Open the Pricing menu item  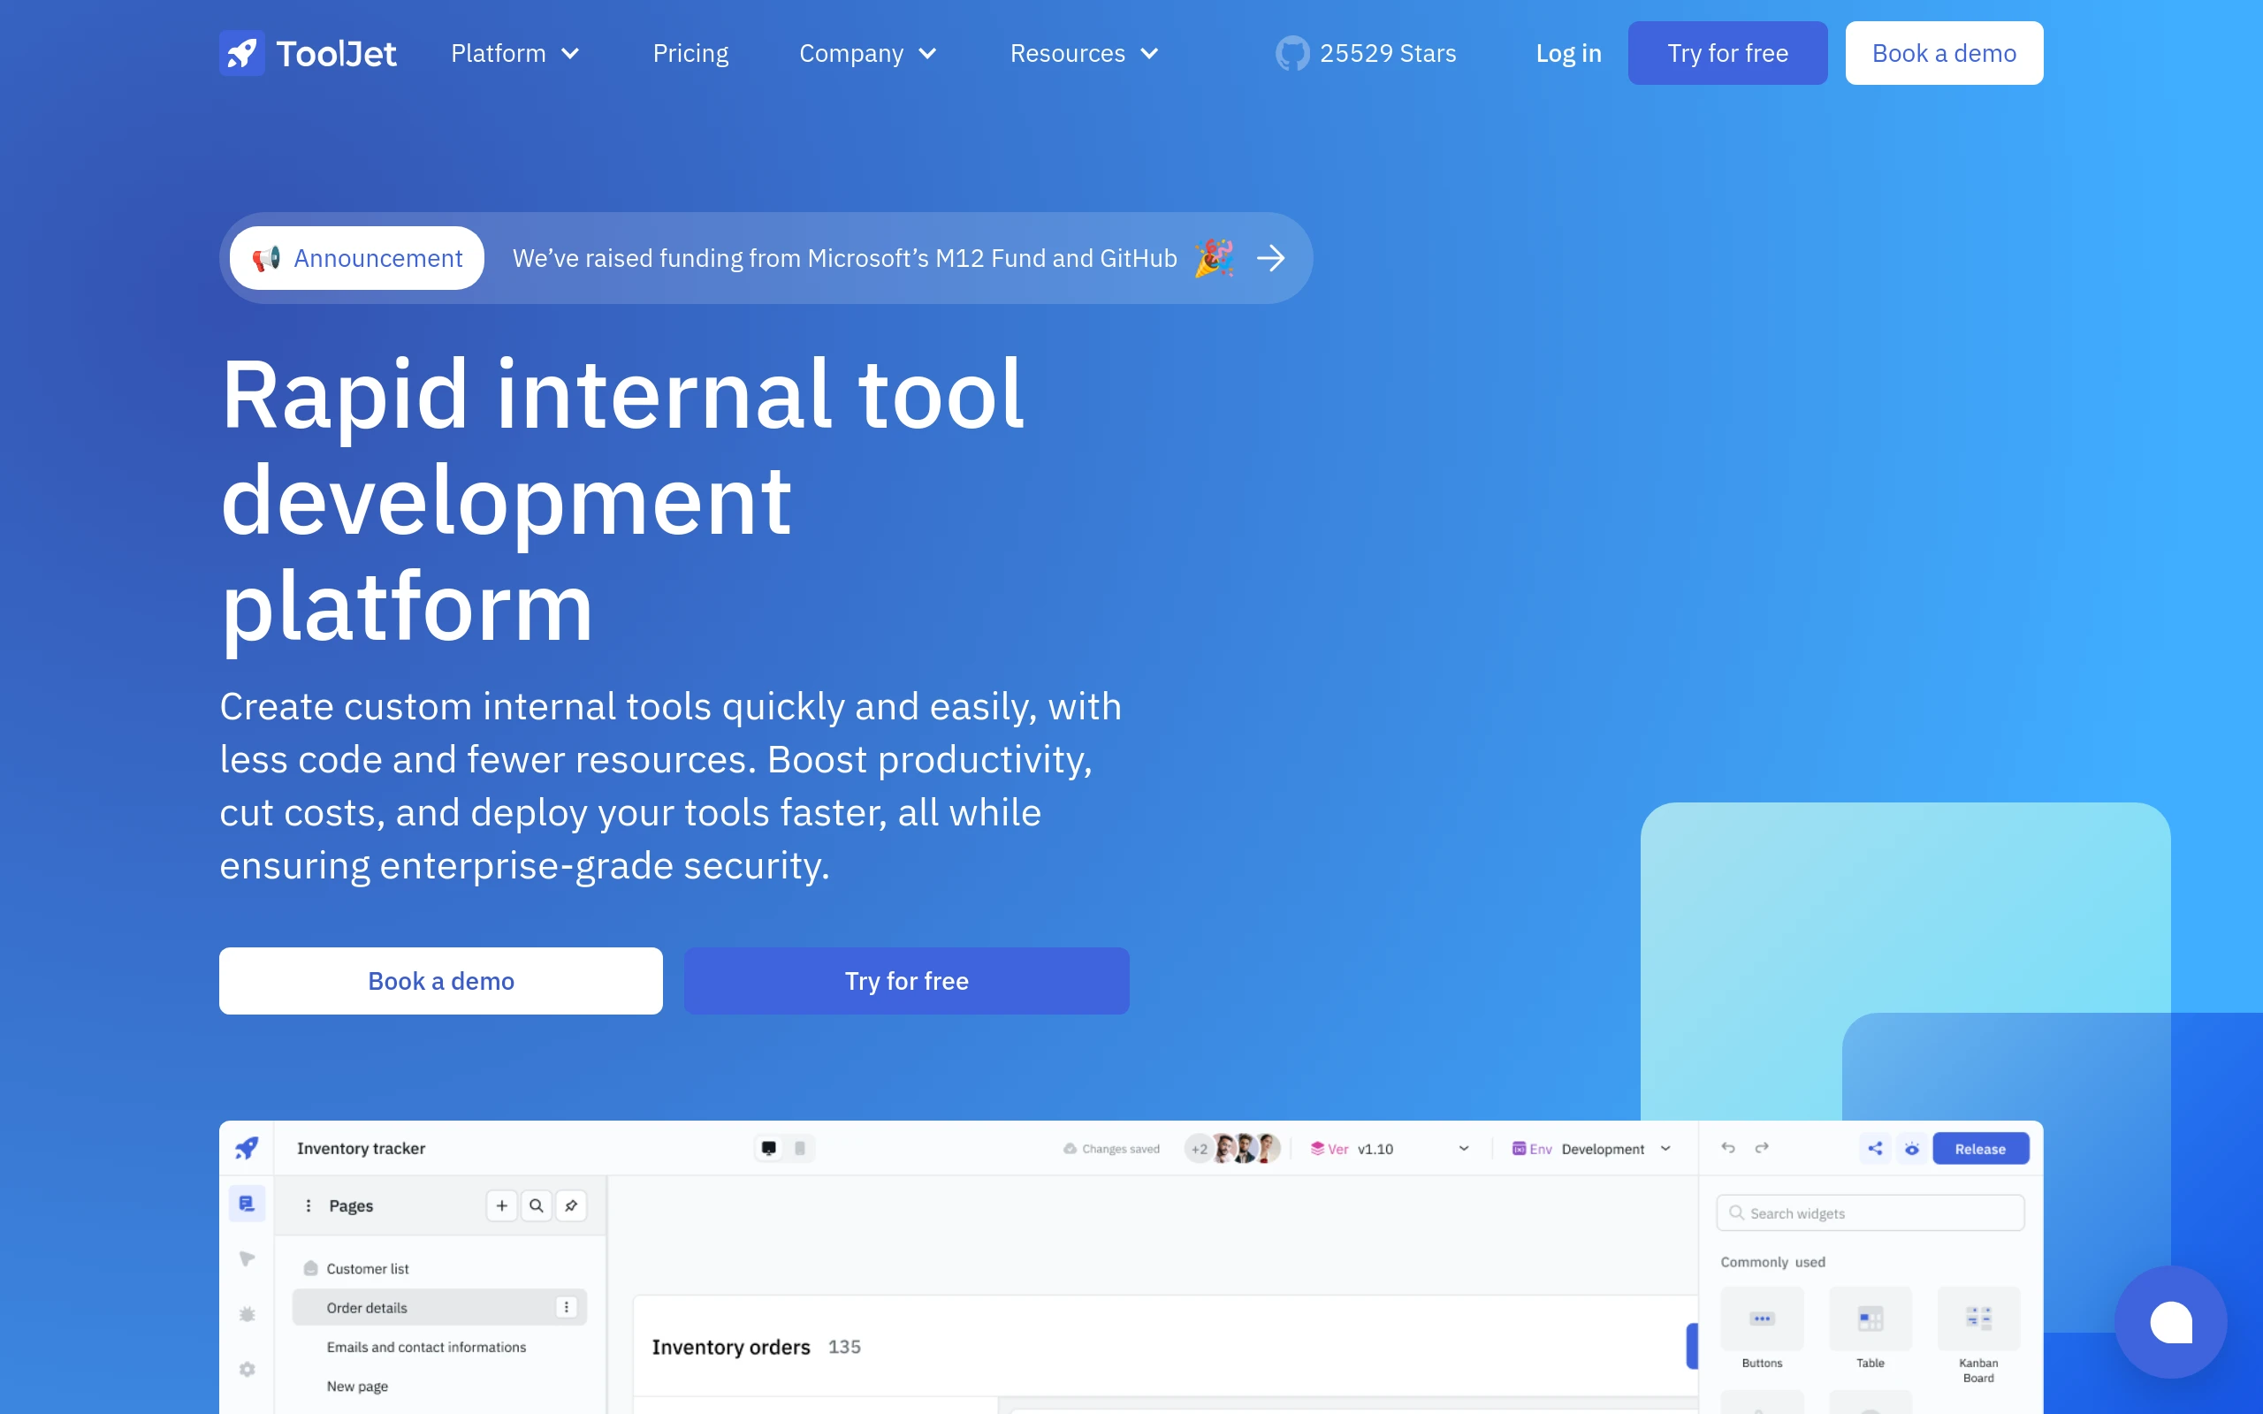point(690,53)
